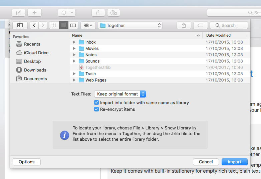The image size is (261, 179).
Task: Expand the Movies folder disclosure triangle
Action: click(74, 49)
